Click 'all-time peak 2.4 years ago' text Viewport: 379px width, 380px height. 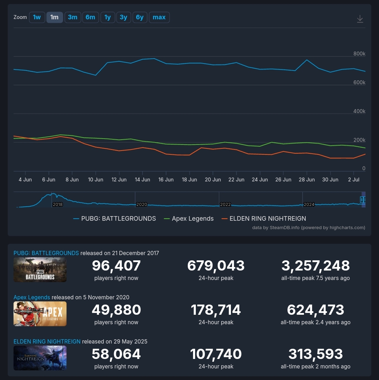point(315,322)
